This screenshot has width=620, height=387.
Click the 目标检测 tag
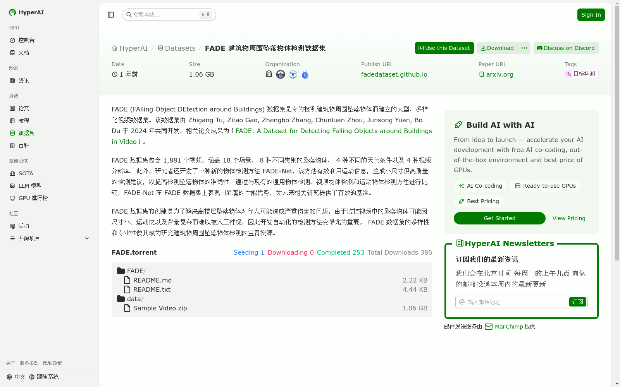[581, 74]
